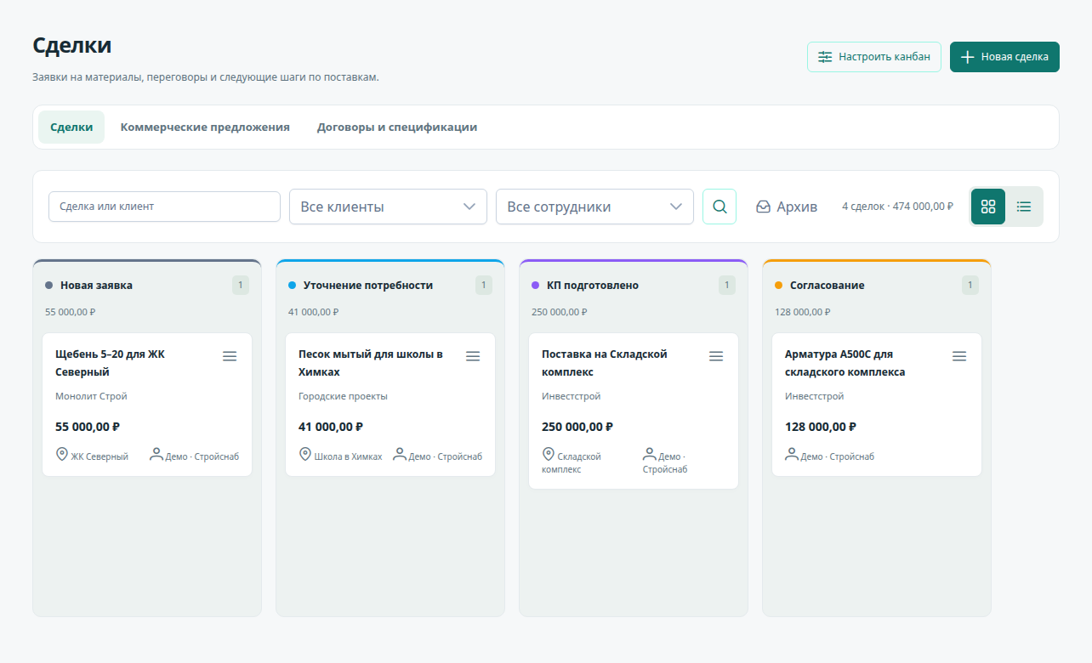This screenshot has height=663, width=1092.
Task: Click person icon on Поставка на Складской комплекс card
Action: pos(650,455)
